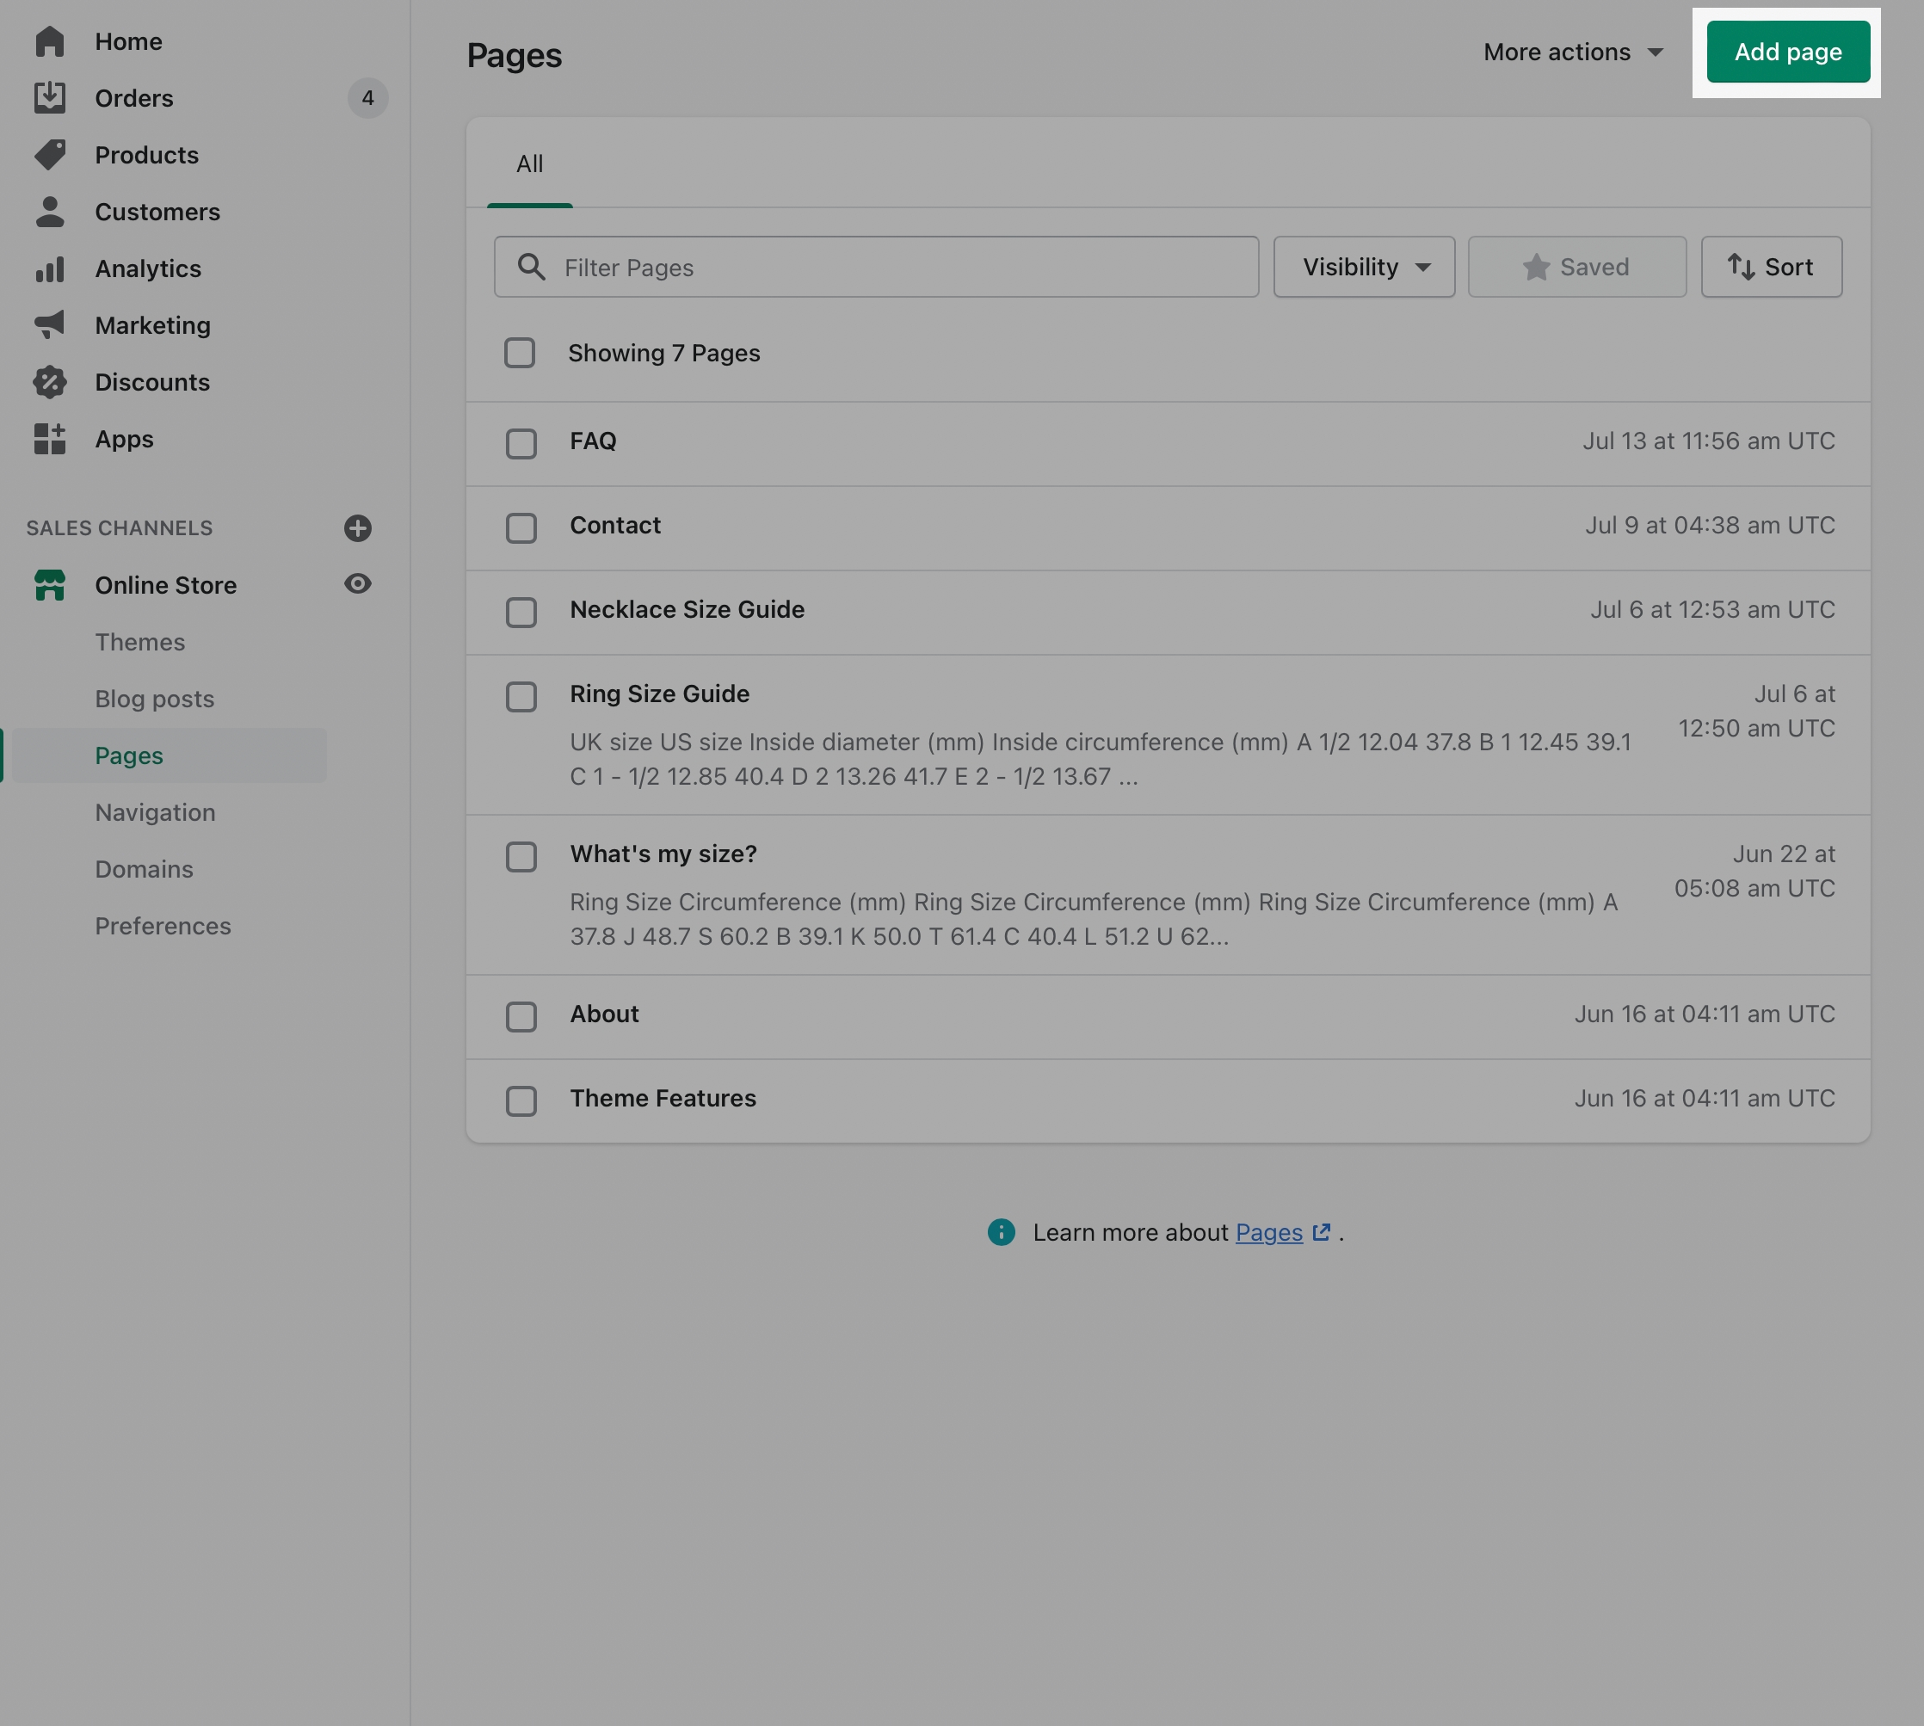1924x1726 pixels.
Task: Toggle the select-all pages checkbox
Action: click(519, 353)
